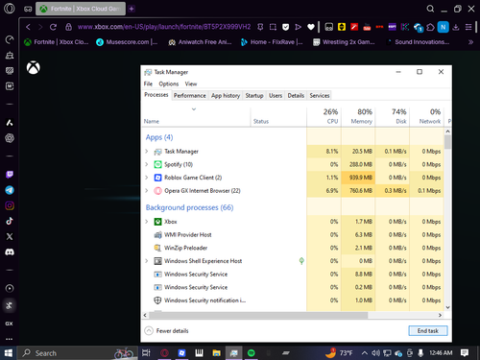Image resolution: width=480 pixels, height=360 pixels.
Task: Open sidebar more options ellipsis
Action: (x=9, y=339)
